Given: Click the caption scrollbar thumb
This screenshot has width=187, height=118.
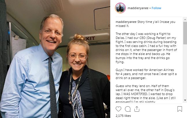Looking at the screenshot, I should coord(185,33).
